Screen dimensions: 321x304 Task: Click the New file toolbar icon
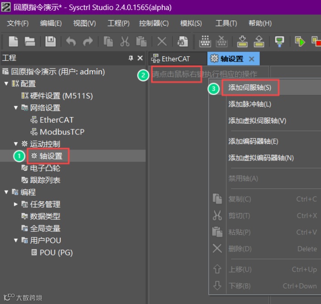14,41
